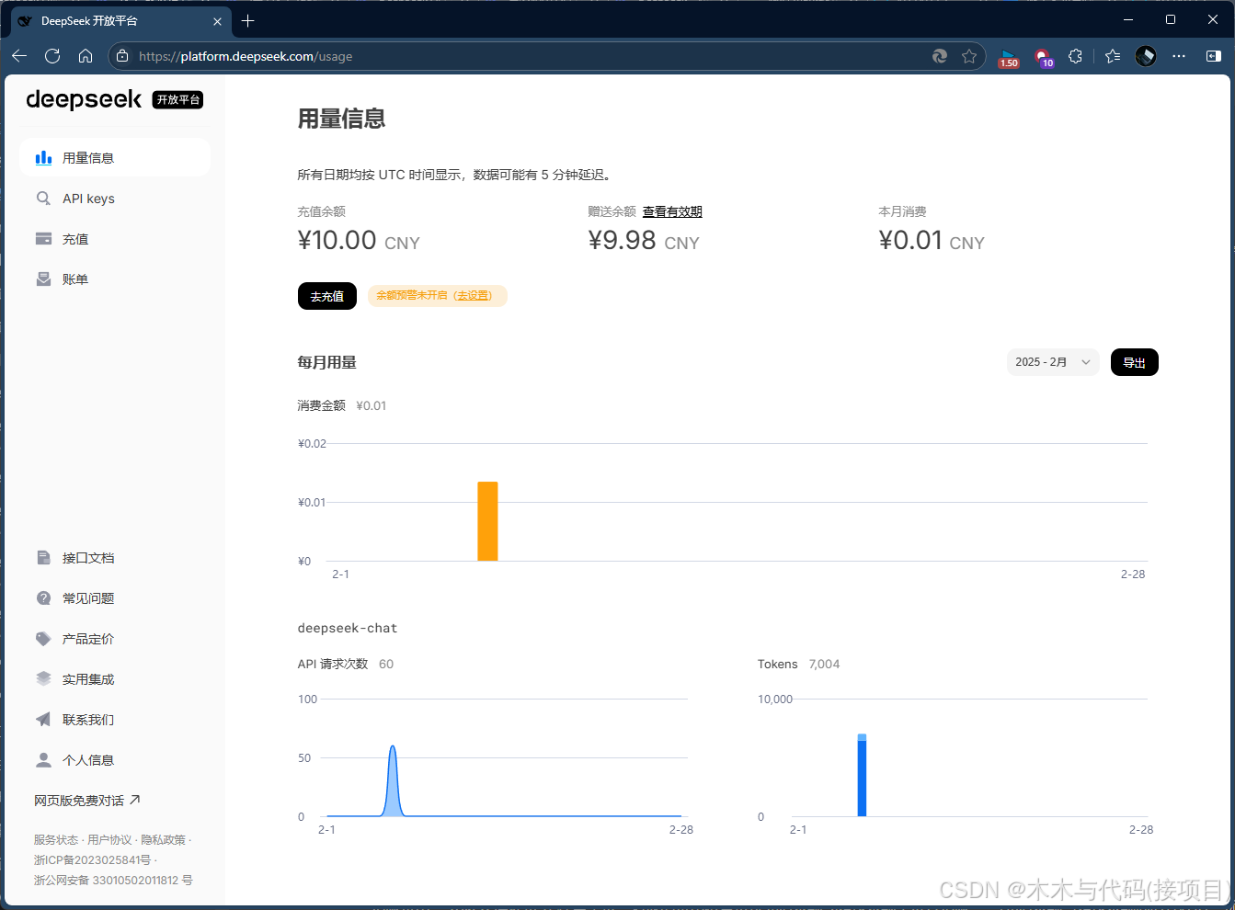Viewport: 1235px width, 910px height.
Task: Go to 充值 sidebar item
Action: pos(114,239)
